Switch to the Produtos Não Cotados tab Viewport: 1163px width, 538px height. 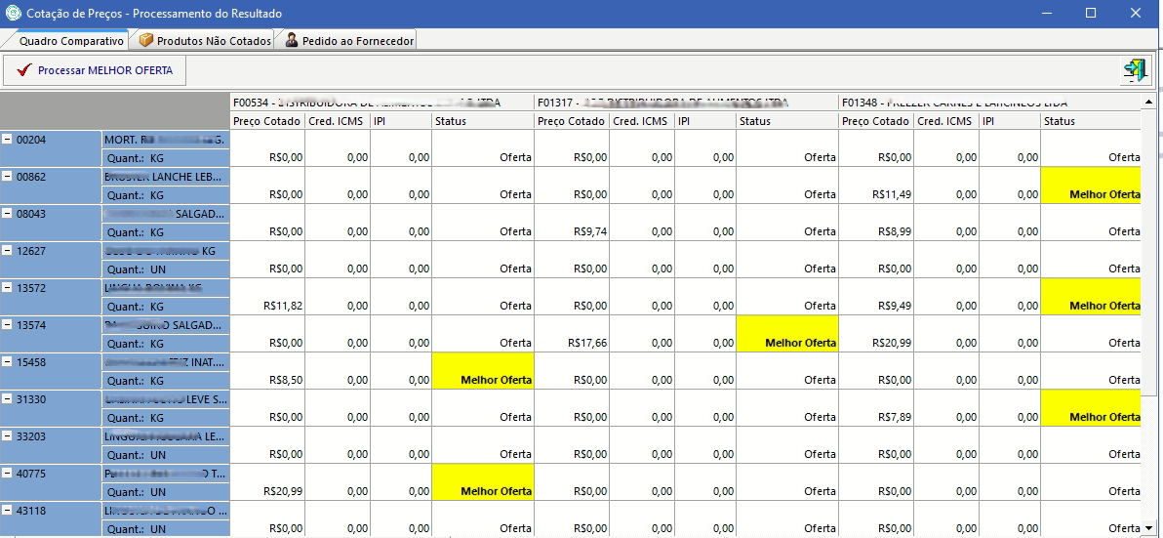pos(203,41)
